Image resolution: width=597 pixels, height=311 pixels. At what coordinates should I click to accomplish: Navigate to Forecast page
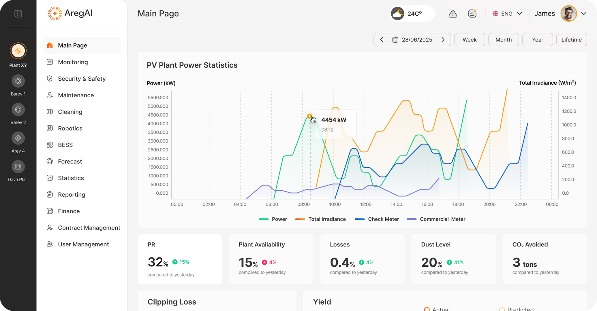click(70, 162)
